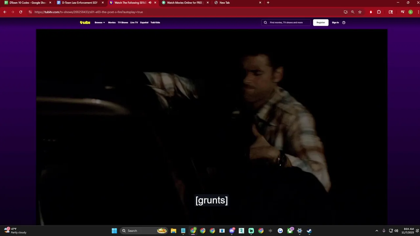Open the Movies section
420x236 pixels.
point(112,23)
